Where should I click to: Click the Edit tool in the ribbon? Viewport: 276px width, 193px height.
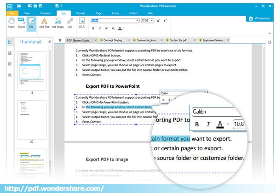[x=31, y=23]
